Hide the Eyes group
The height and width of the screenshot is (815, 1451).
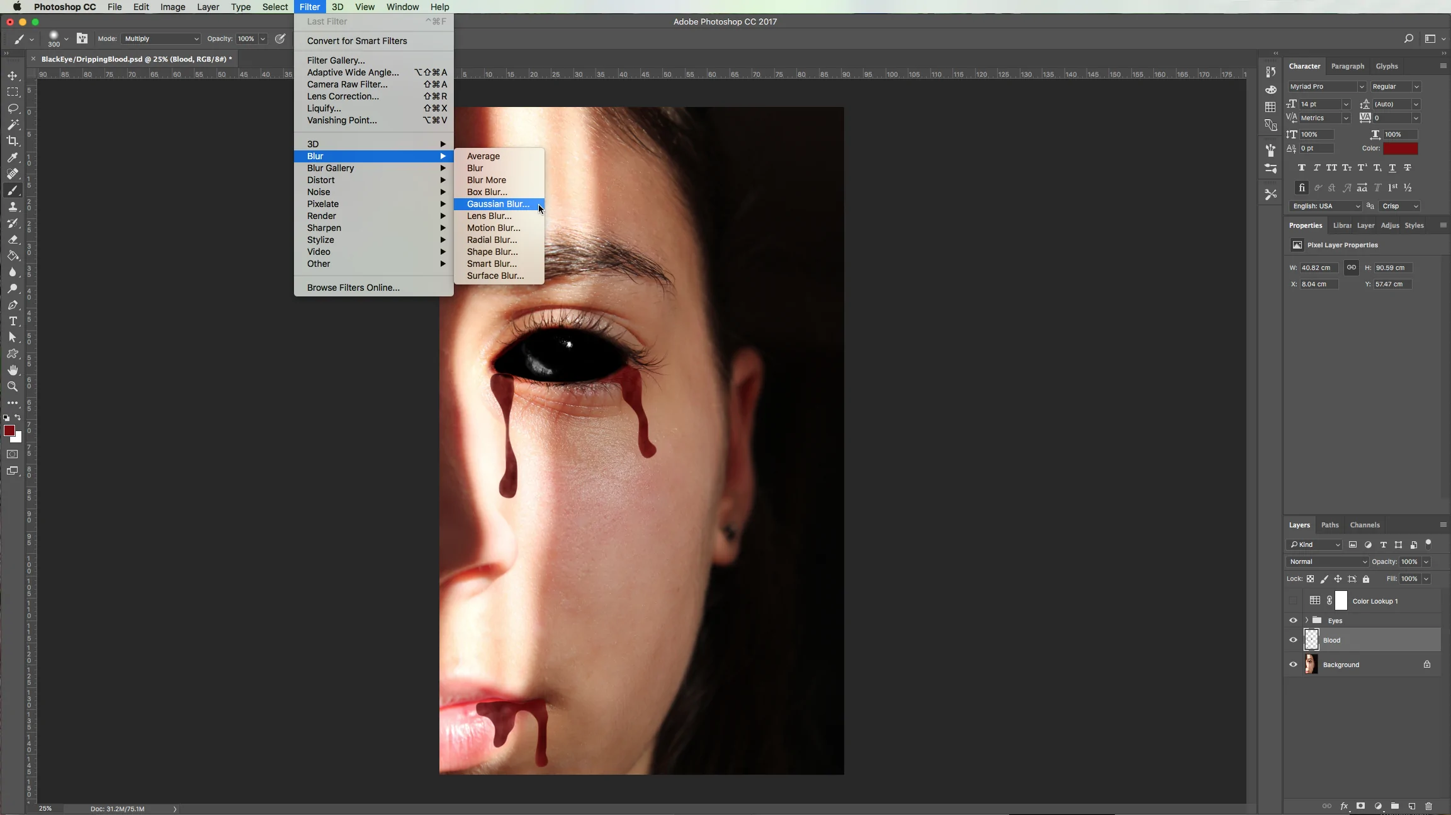1293,621
